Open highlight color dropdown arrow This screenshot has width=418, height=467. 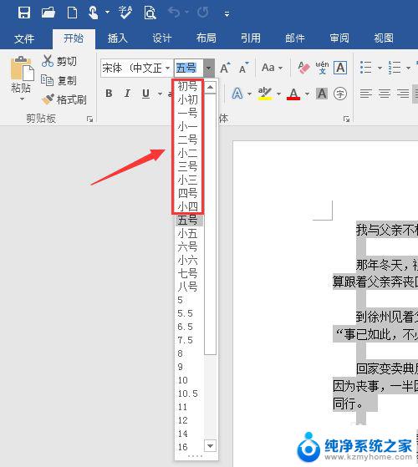point(278,94)
